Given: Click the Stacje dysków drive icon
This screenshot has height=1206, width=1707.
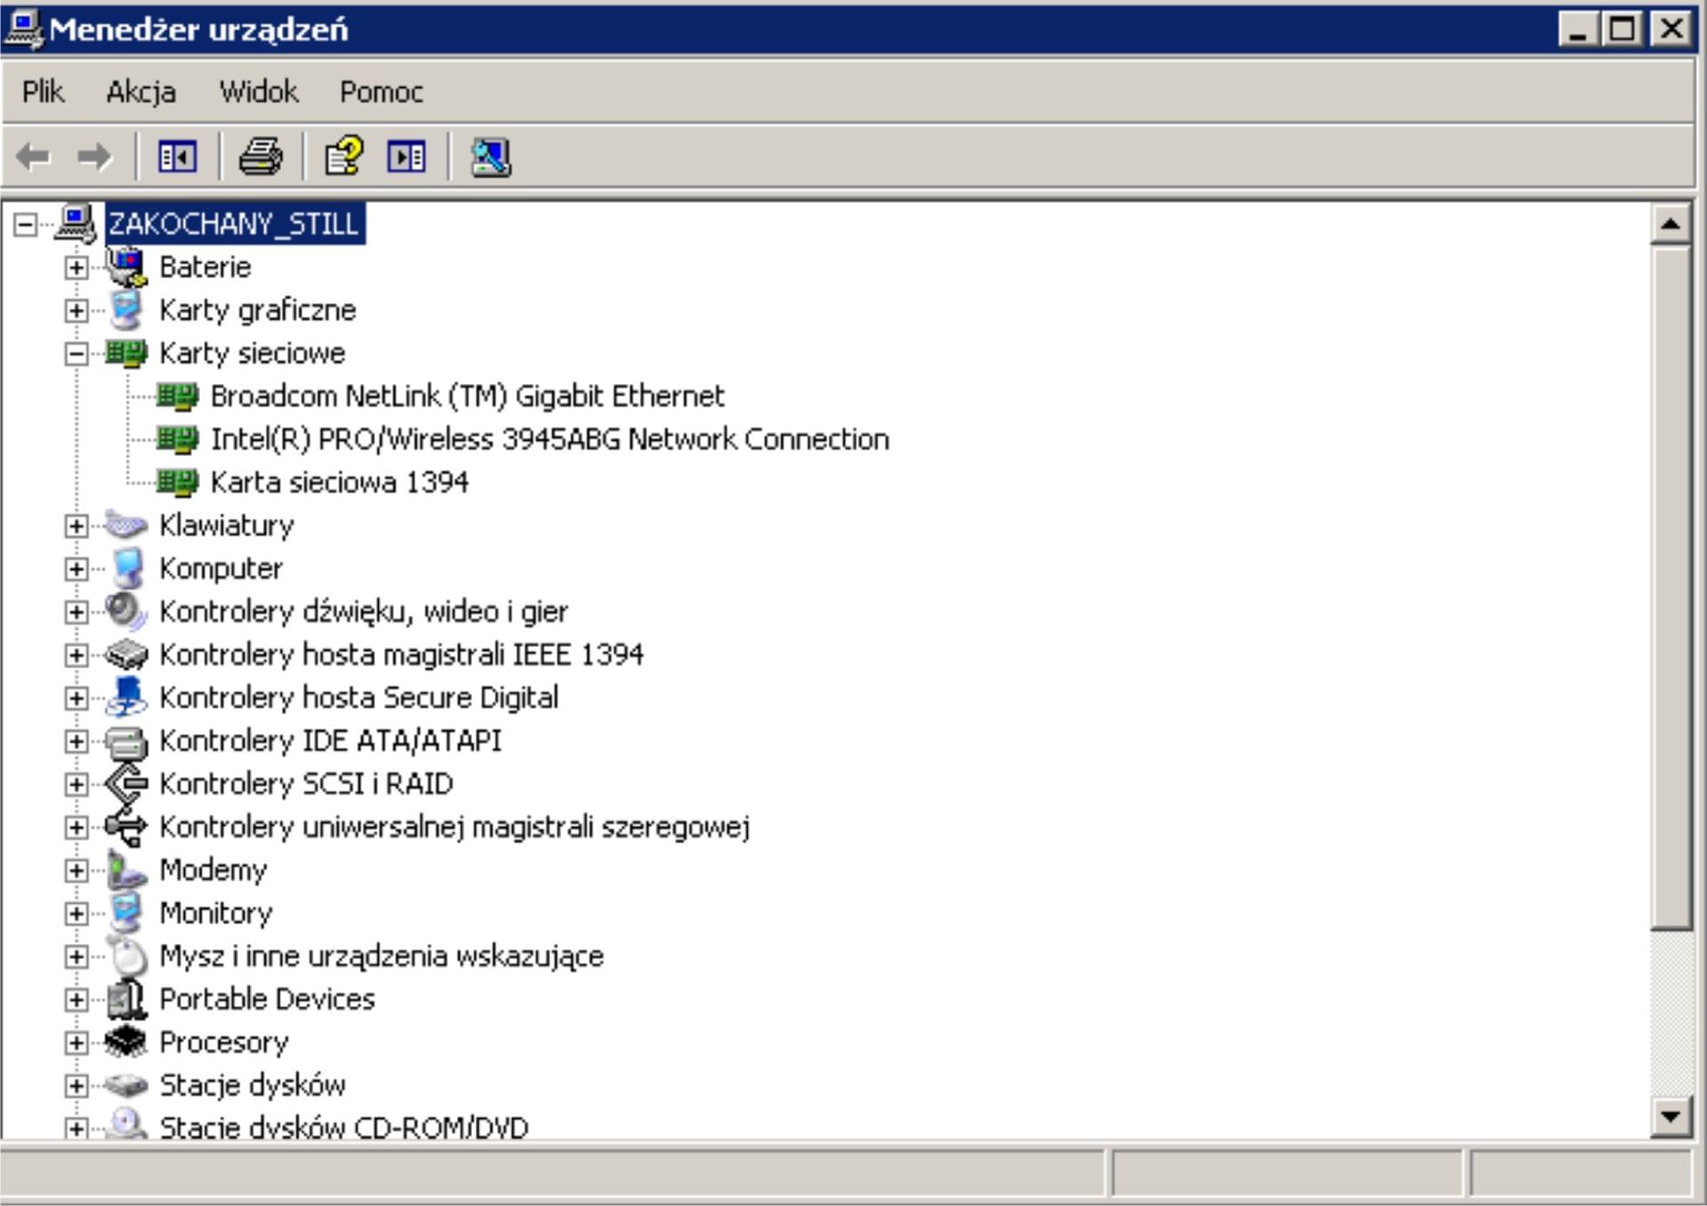Looking at the screenshot, I should click(126, 1084).
